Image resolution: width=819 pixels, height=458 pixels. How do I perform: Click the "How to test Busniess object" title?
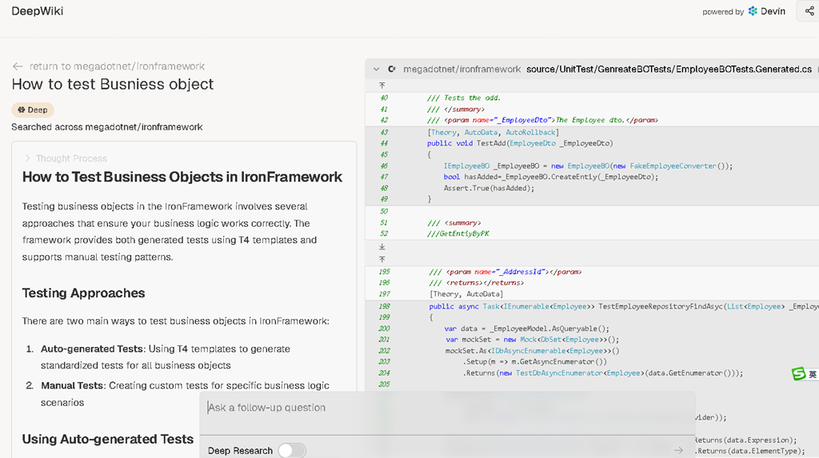[112, 84]
